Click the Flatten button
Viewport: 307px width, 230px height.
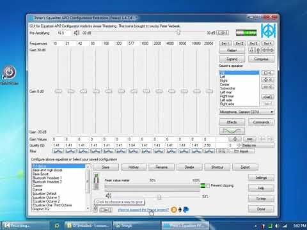[232, 50]
